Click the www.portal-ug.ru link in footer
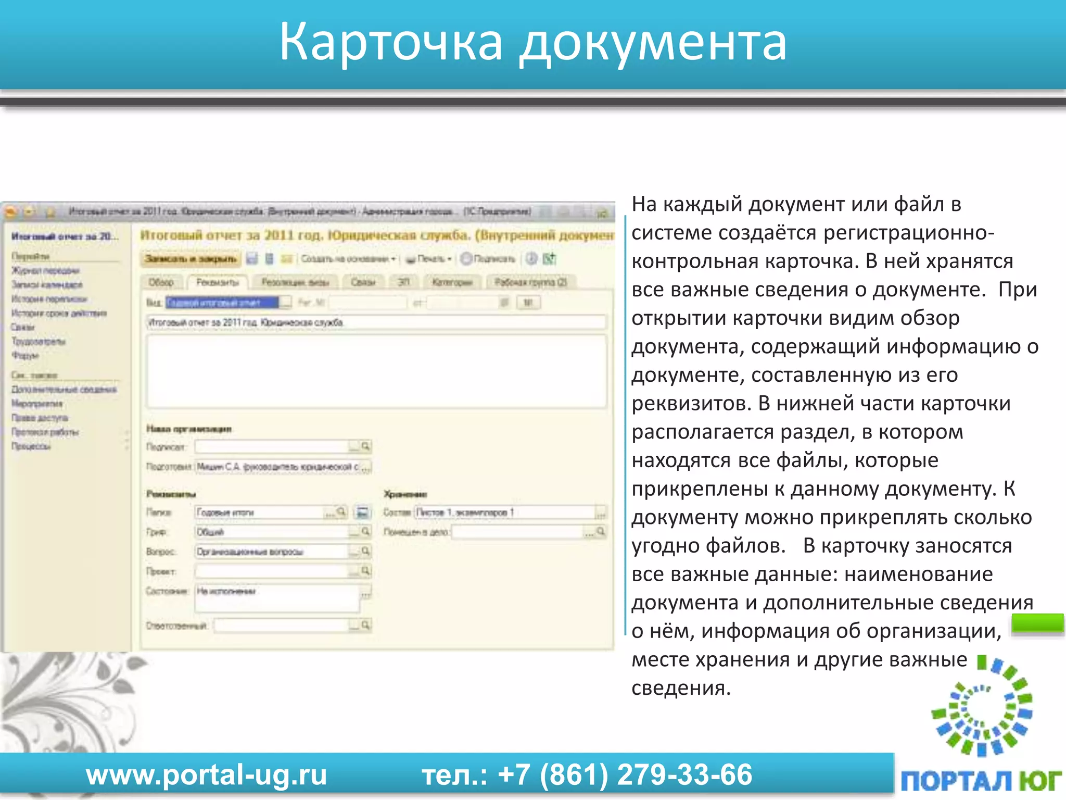 (207, 774)
